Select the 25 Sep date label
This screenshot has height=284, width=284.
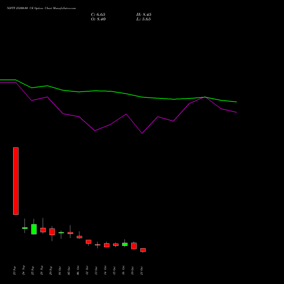33,270
